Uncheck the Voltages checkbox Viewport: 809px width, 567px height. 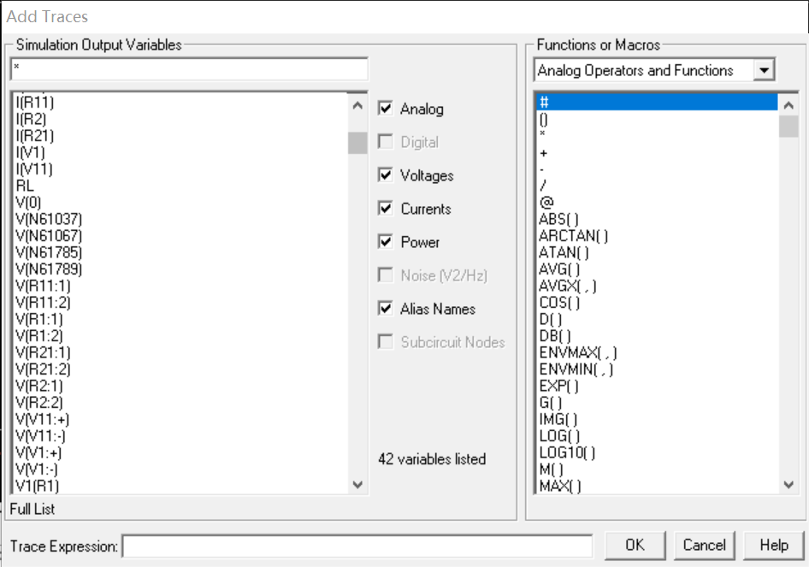tap(386, 175)
